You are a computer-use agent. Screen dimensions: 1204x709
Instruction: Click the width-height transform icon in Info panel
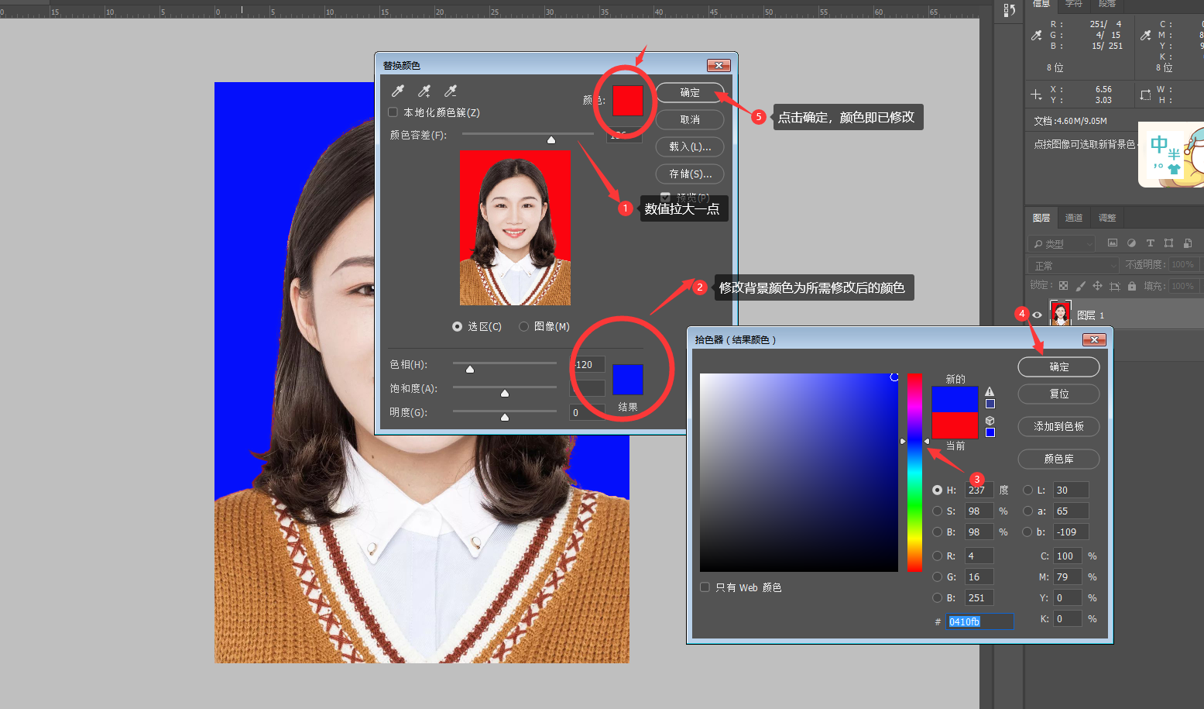click(1146, 95)
